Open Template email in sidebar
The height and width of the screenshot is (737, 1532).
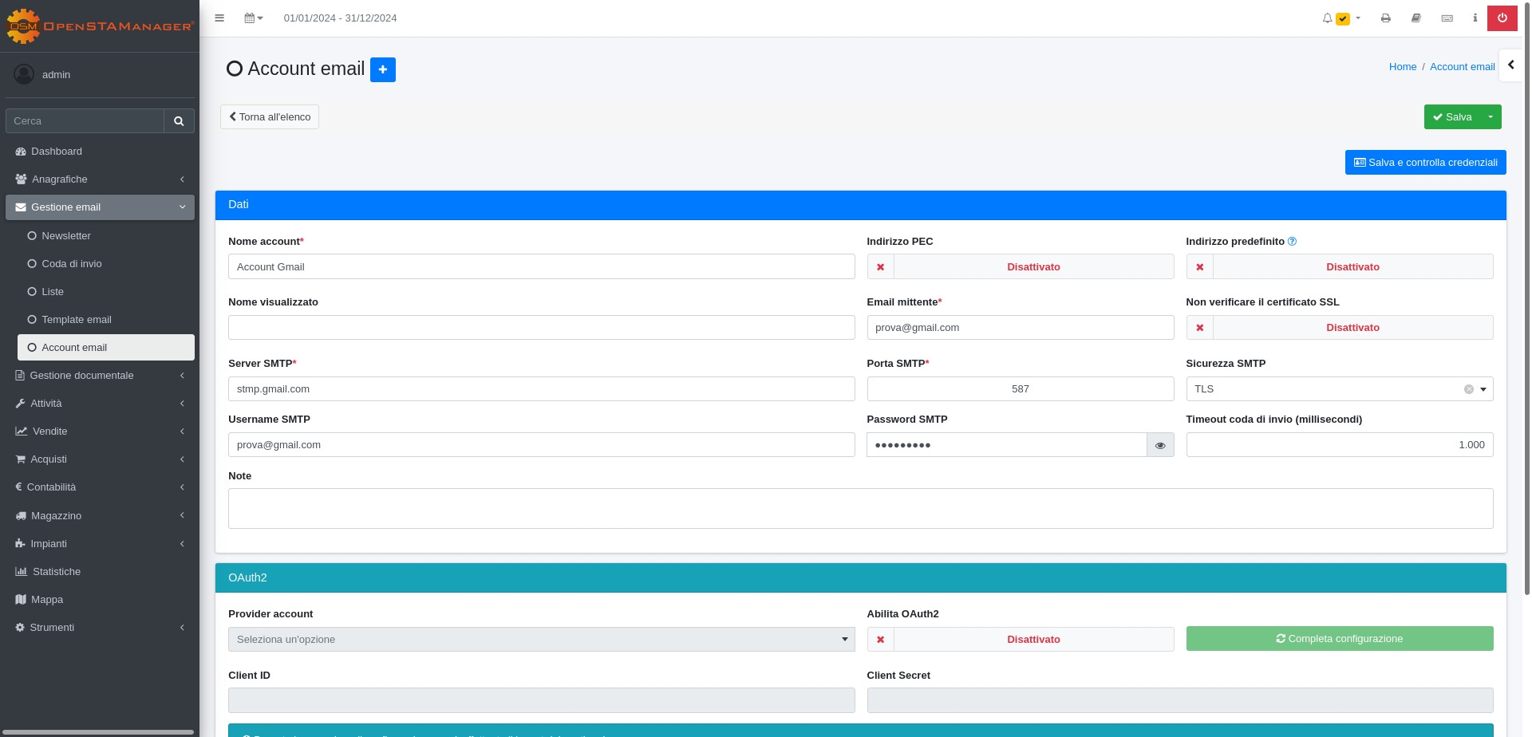click(77, 320)
